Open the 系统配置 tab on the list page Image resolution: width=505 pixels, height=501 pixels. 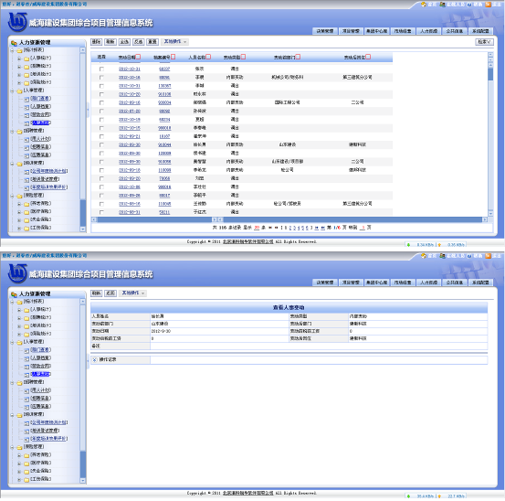pyautogui.click(x=480, y=31)
